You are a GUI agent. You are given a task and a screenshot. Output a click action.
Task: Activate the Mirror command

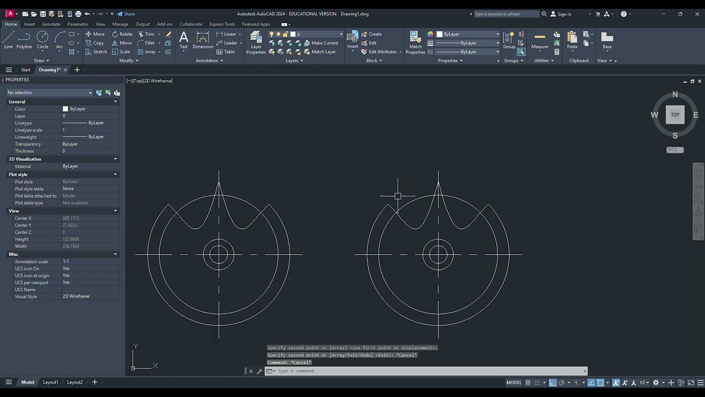122,42
